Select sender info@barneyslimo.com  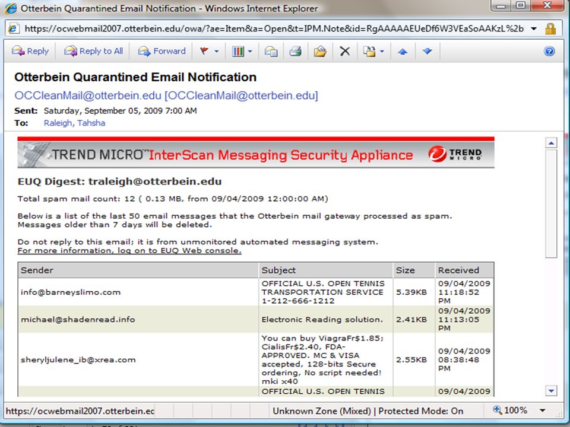pyautogui.click(x=71, y=292)
